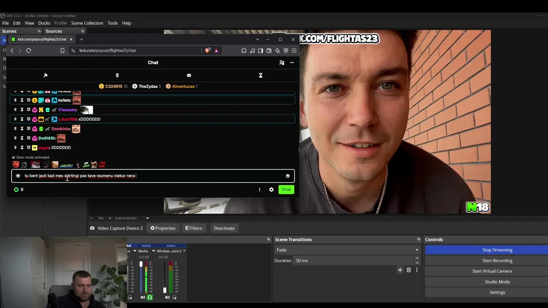Click the Domkinis username in chat
The image size is (548, 308).
click(60, 129)
